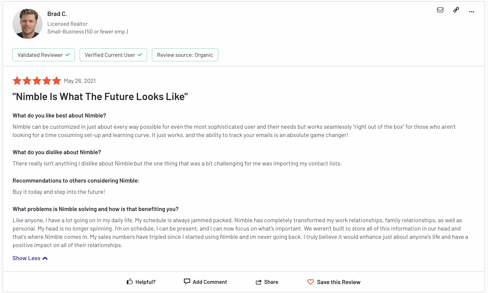Screen dimensions: 488x293
Task: Click the speech bubble comment icon
Action: click(187, 281)
